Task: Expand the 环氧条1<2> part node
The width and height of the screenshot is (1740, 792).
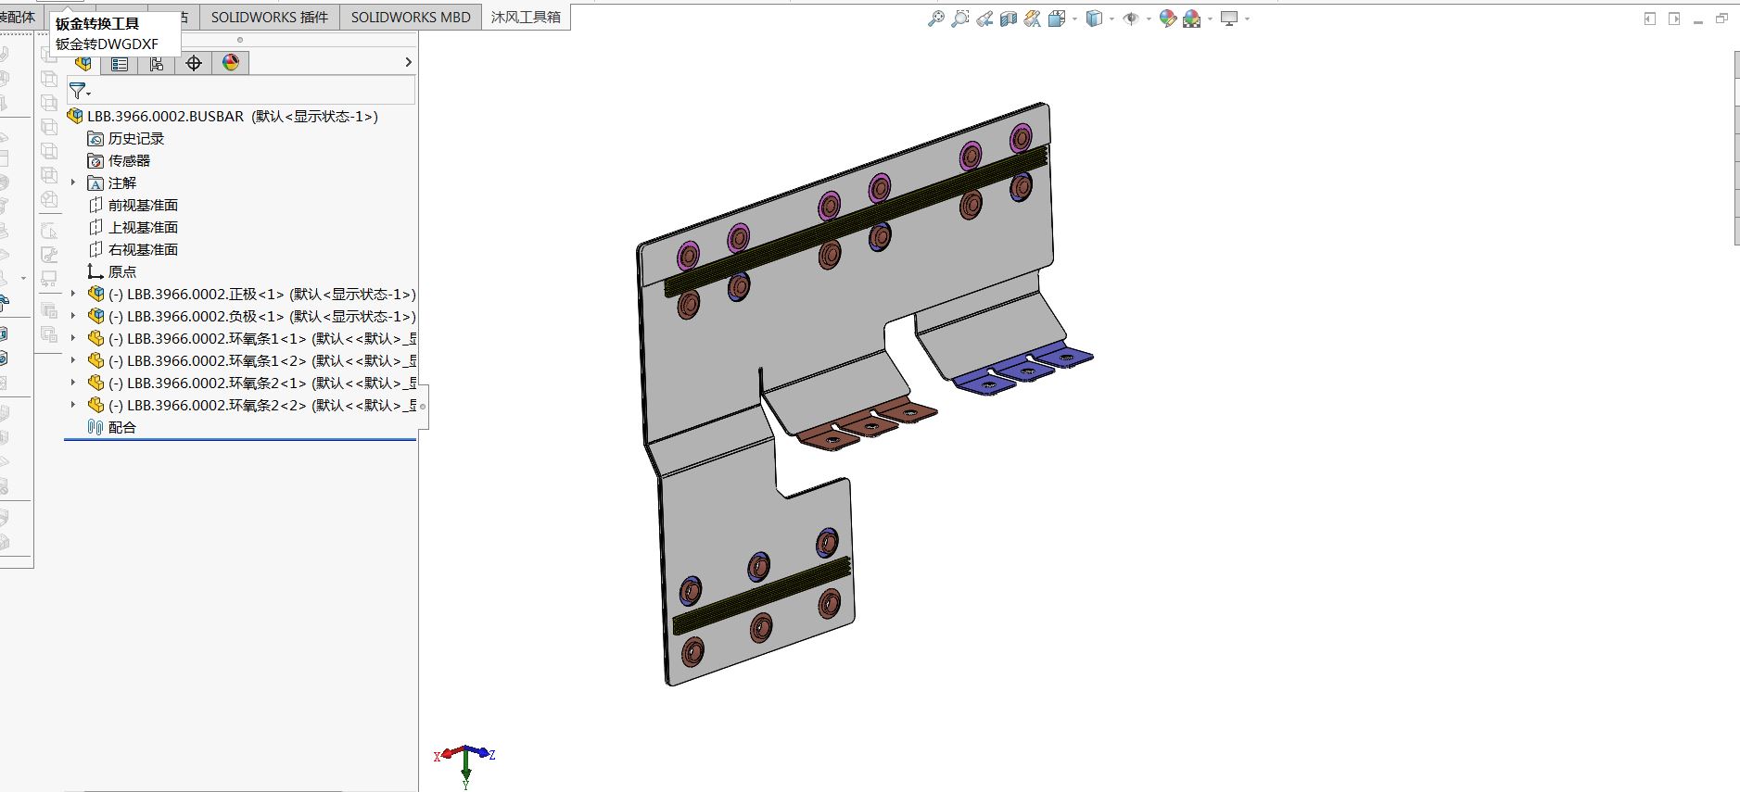Action: 73,360
